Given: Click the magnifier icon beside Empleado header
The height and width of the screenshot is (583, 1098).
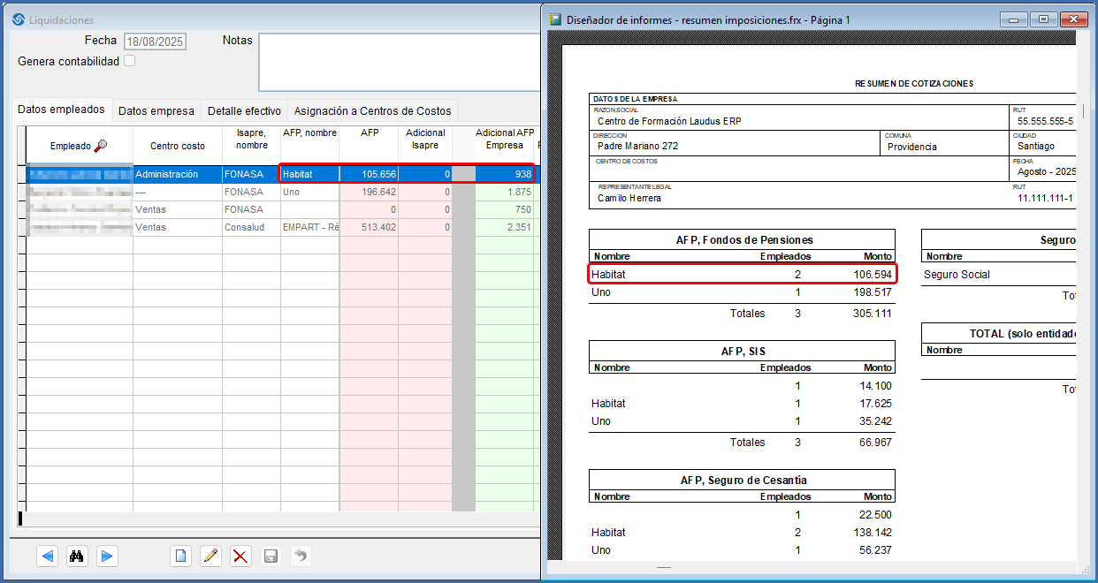Looking at the screenshot, I should (100, 146).
